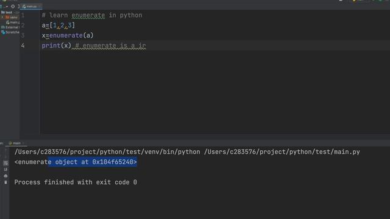Toggle the soft-wrap icon in Run toolbar
The height and width of the screenshot is (219, 390).
coord(5,163)
